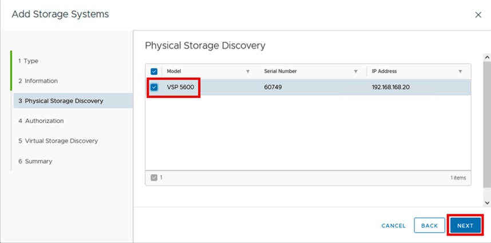Cancel the storage system wizard
This screenshot has width=491, height=243.
(x=394, y=226)
